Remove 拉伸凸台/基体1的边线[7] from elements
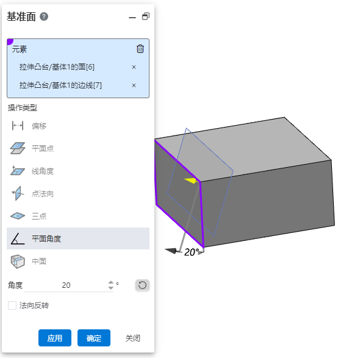Screen dimensions: 338x358 tap(134, 85)
